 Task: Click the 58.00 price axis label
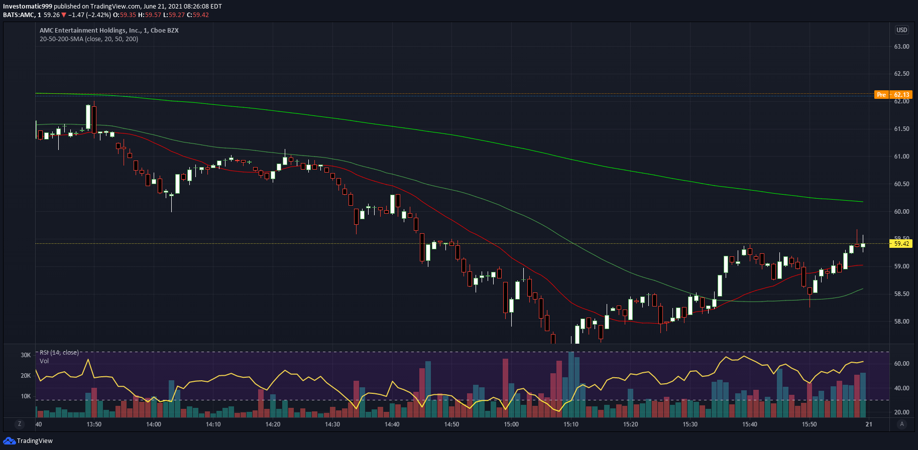[901, 322]
